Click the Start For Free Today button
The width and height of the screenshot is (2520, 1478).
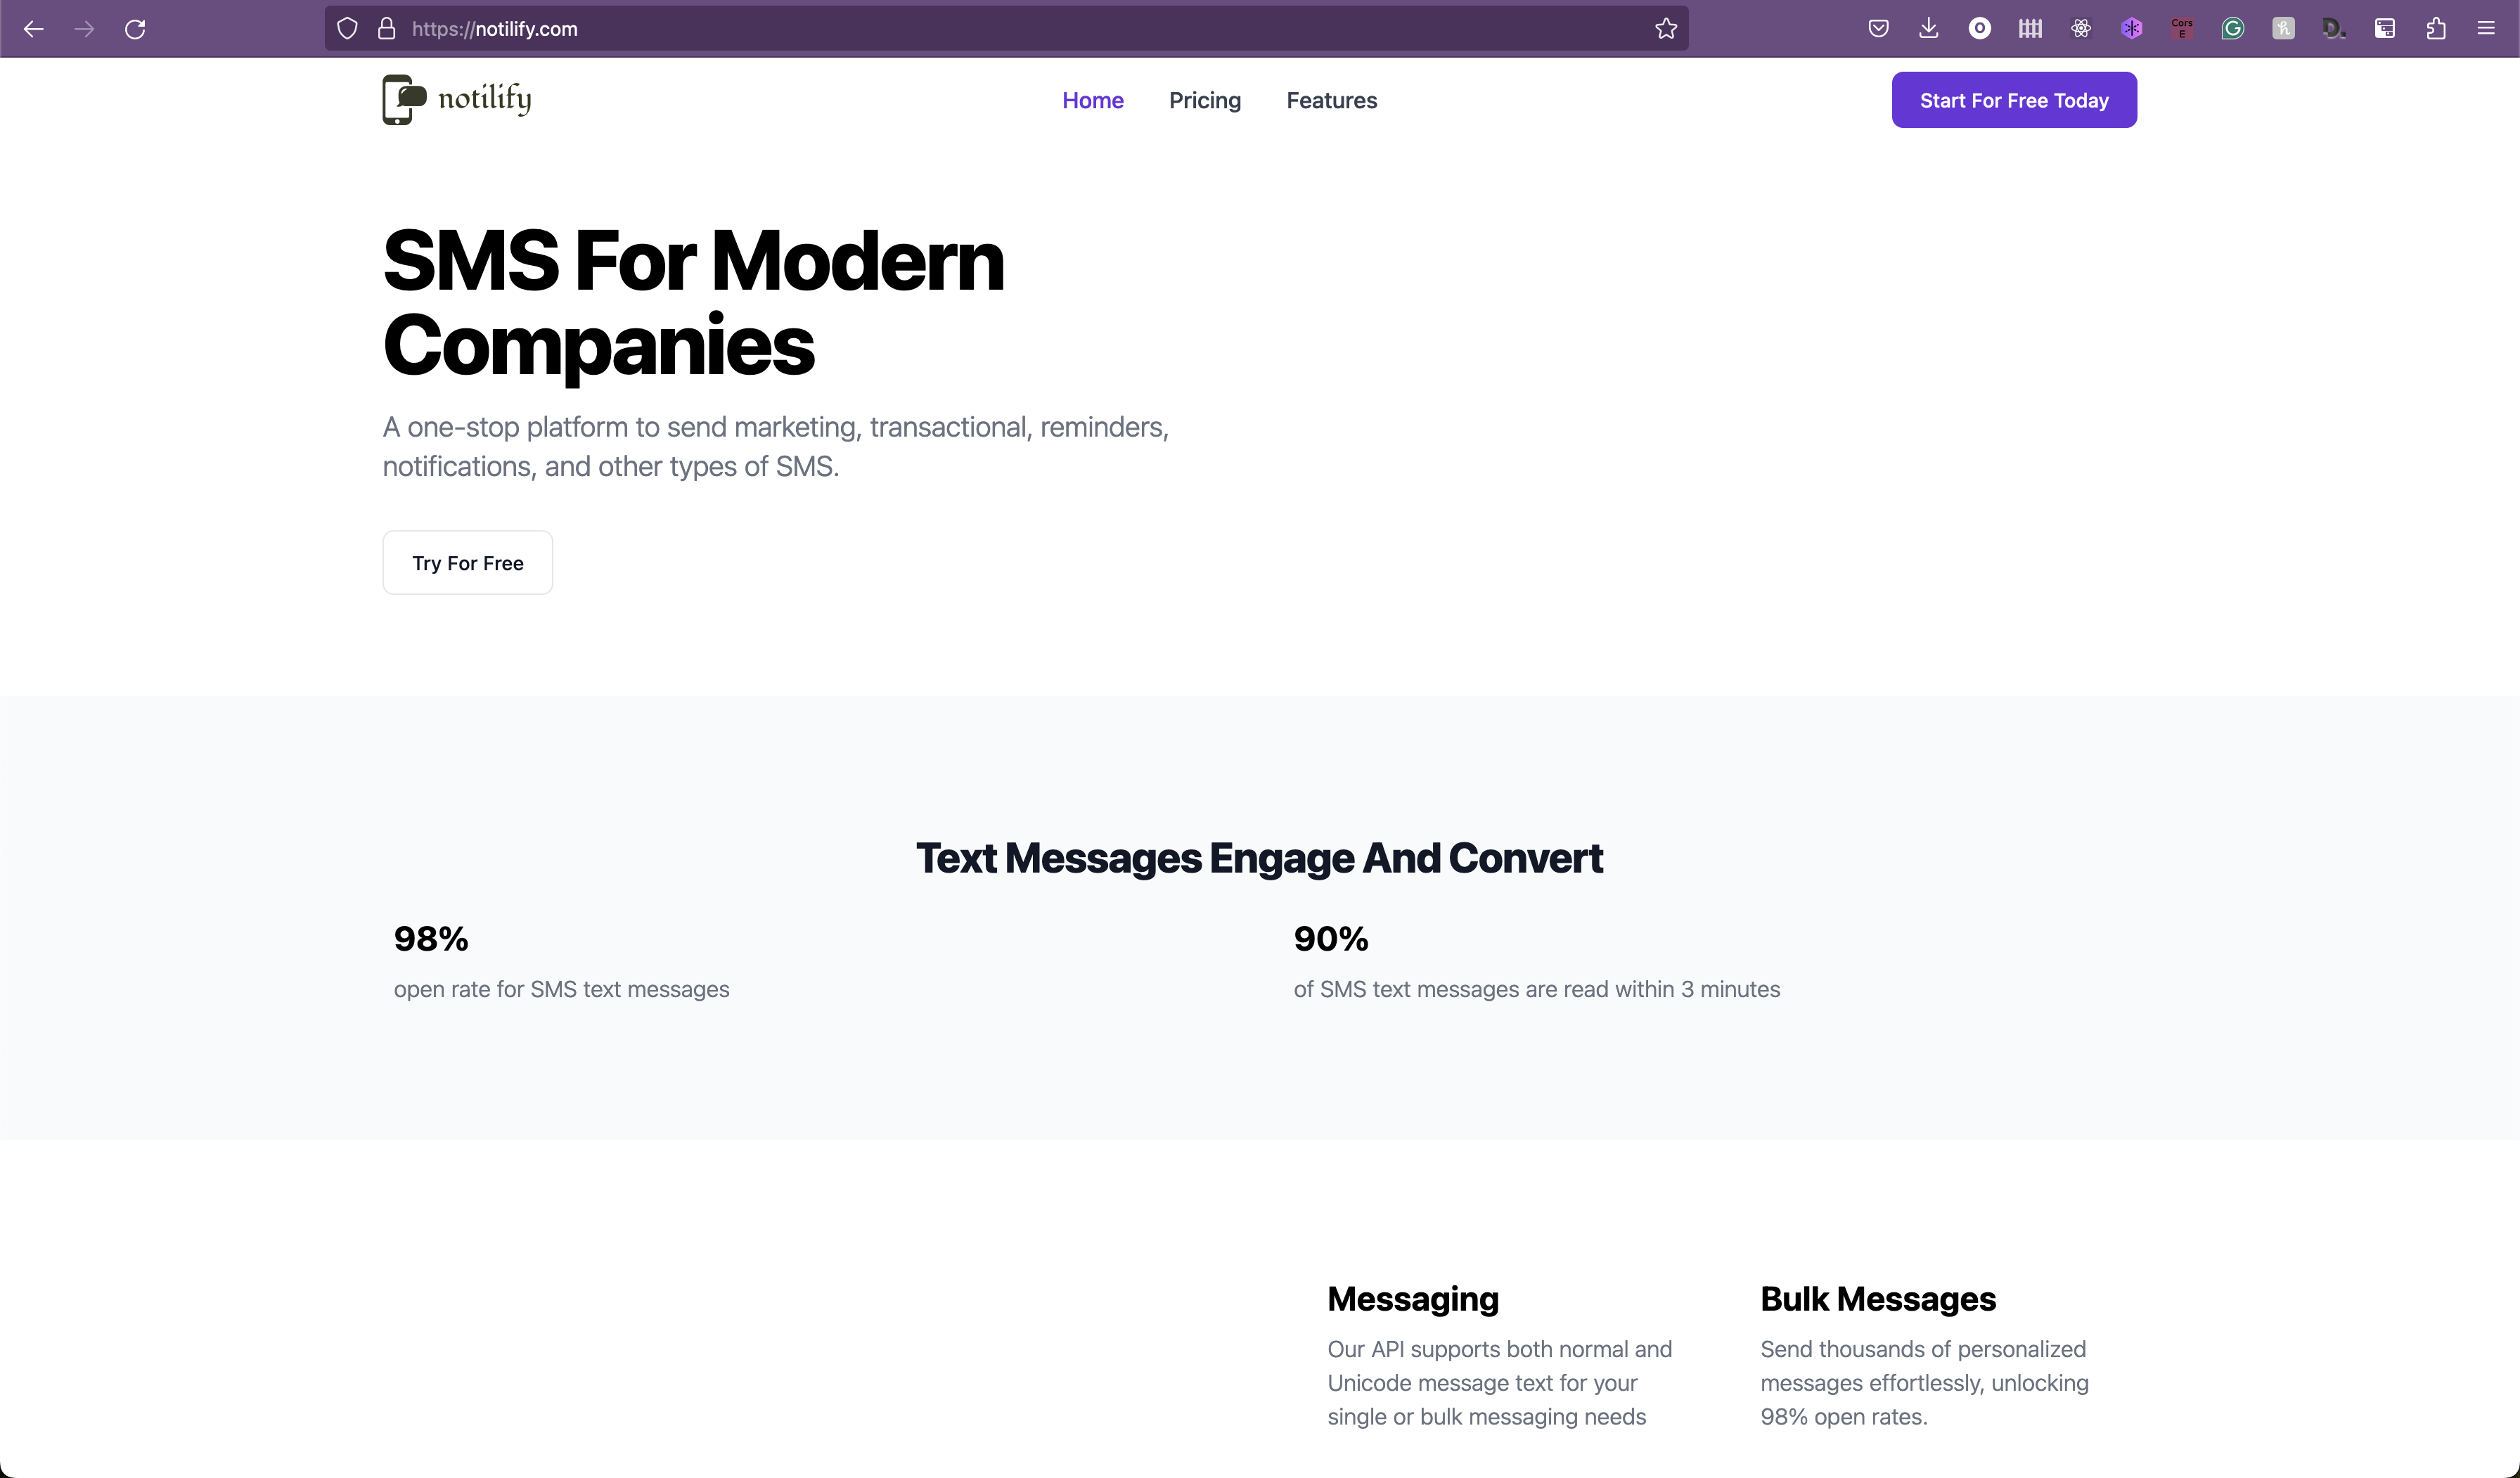pos(2014,101)
